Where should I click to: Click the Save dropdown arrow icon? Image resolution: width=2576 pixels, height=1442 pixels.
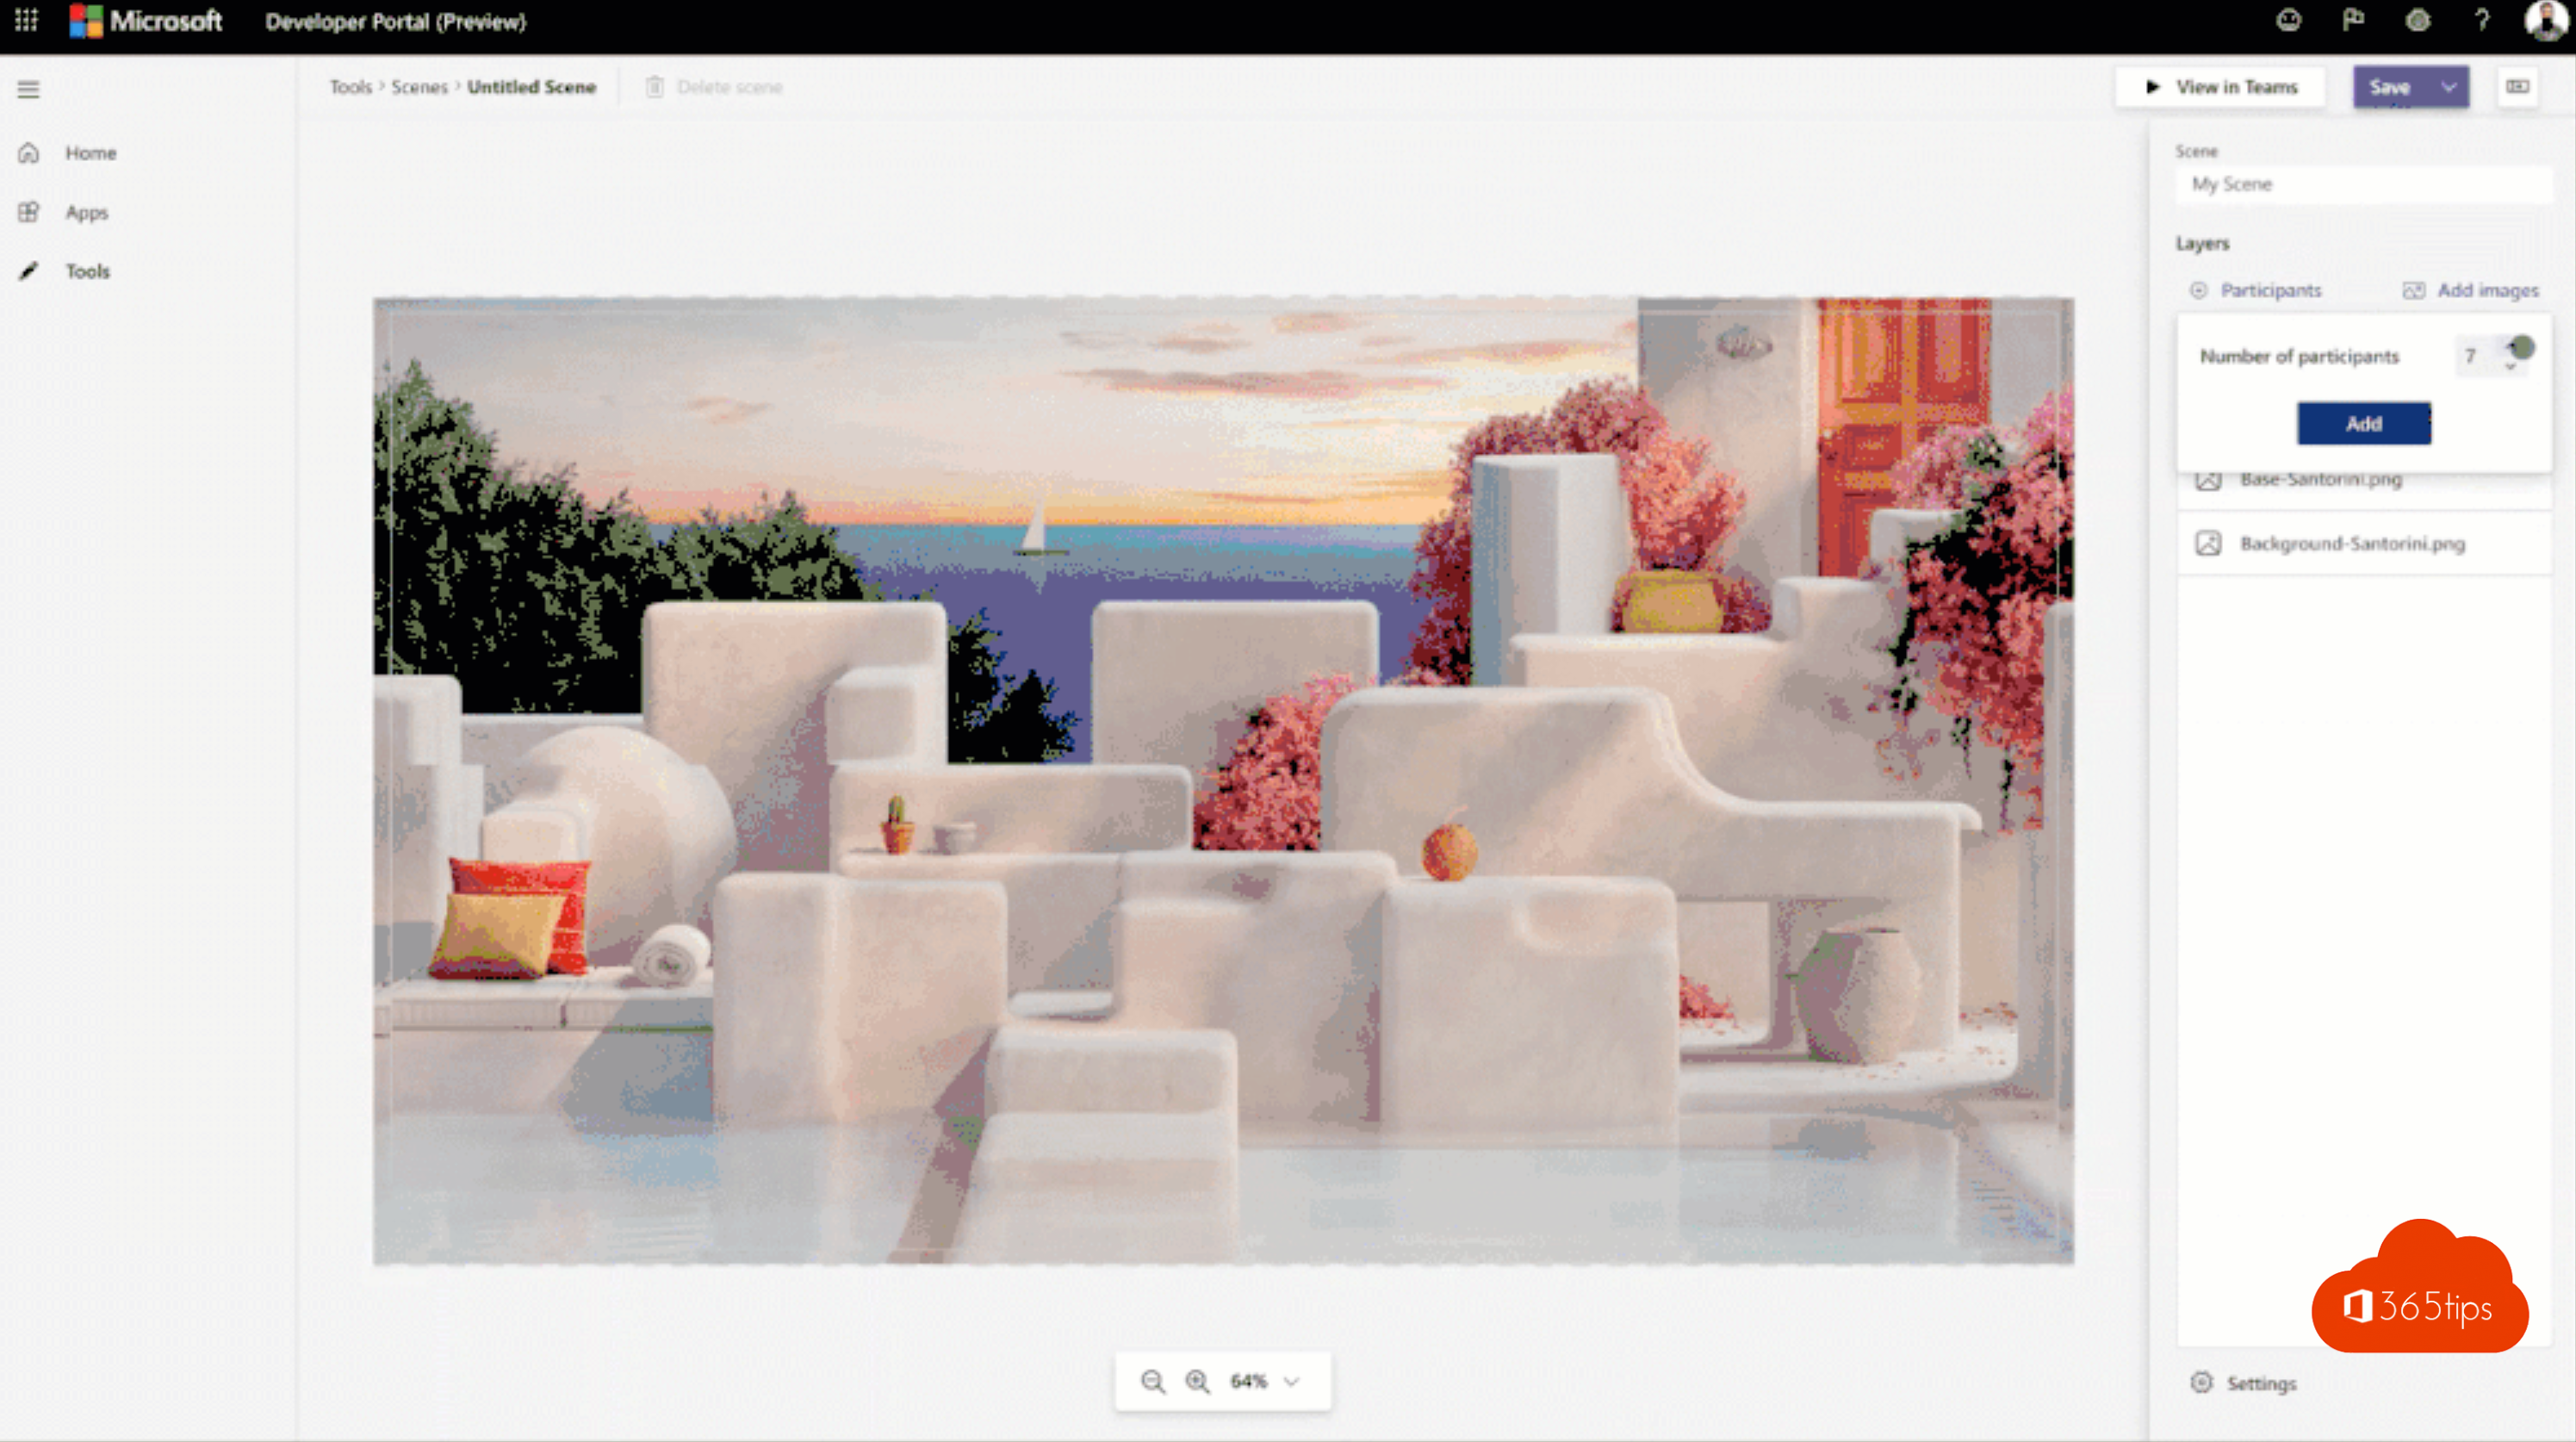(2449, 85)
